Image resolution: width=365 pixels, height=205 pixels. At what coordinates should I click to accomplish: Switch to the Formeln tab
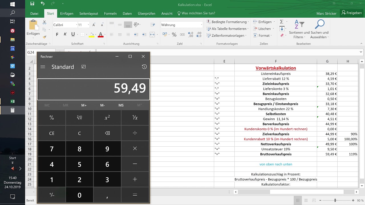coord(110,13)
